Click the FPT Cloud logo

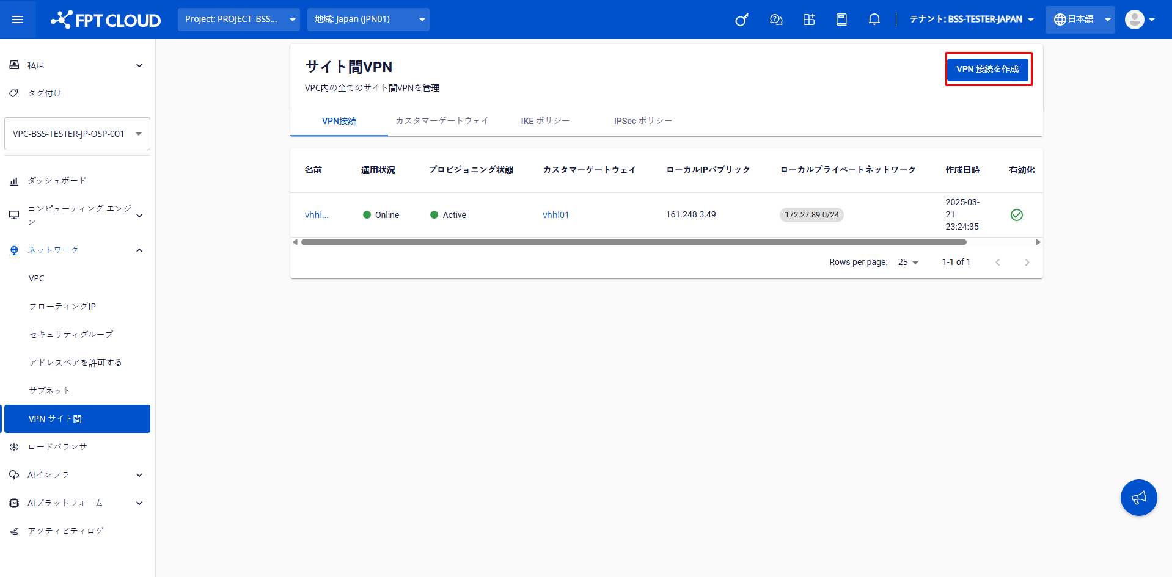click(106, 20)
